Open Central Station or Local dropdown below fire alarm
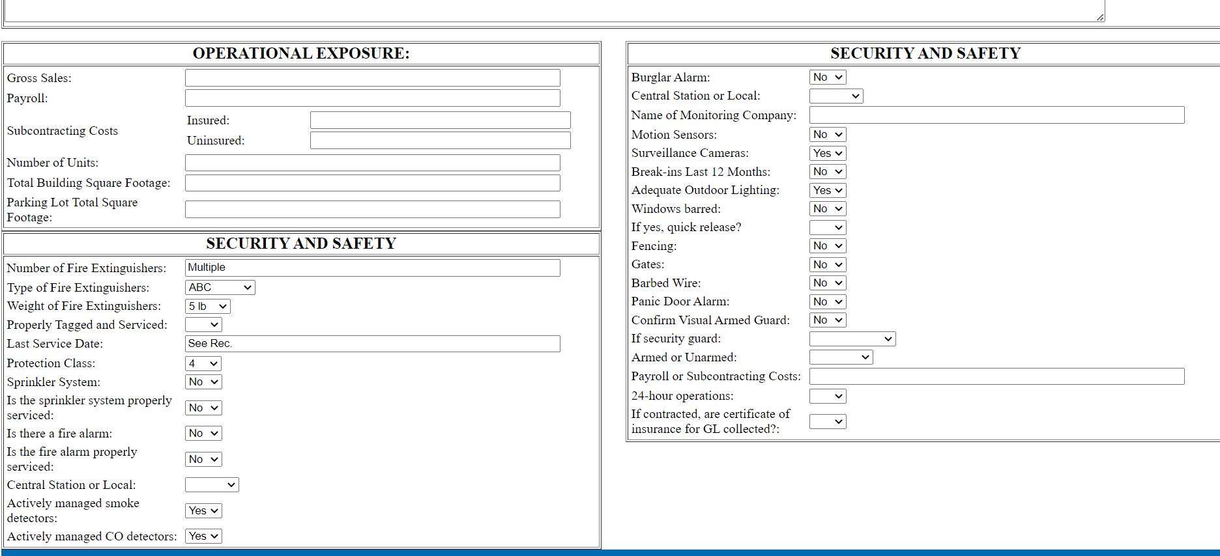This screenshot has width=1220, height=556. tap(212, 484)
